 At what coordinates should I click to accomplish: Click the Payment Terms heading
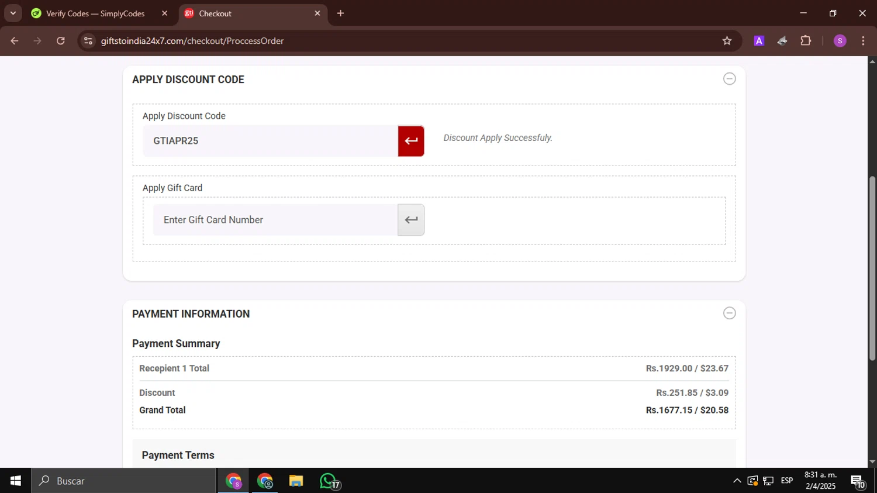178,455
